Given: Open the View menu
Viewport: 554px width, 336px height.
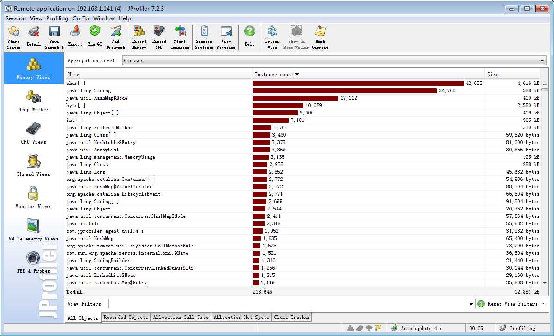Looking at the screenshot, I should (36, 18).
